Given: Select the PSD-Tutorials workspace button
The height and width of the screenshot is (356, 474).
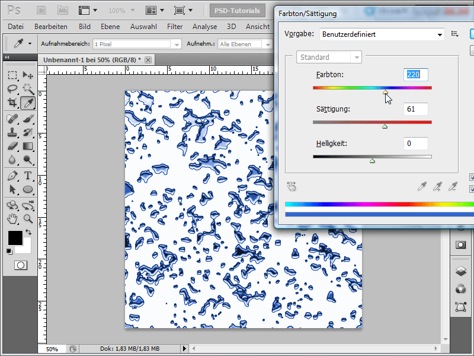Looking at the screenshot, I should (238, 11).
